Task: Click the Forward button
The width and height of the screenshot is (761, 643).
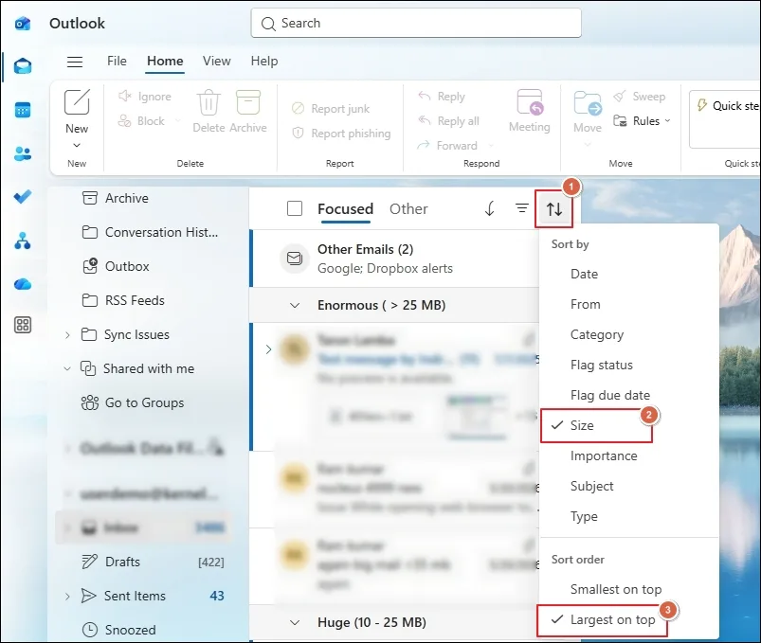Action: 447,145
